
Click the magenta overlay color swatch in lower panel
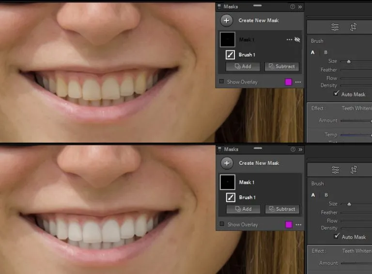(x=289, y=225)
